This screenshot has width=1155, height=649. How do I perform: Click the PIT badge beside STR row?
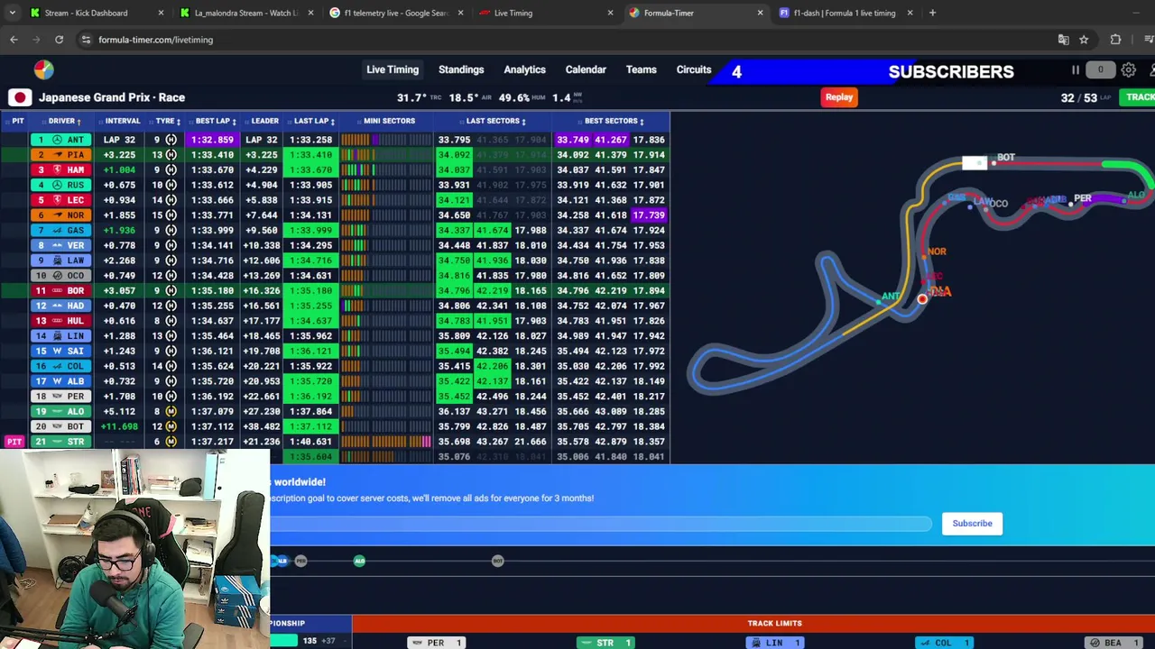point(14,442)
